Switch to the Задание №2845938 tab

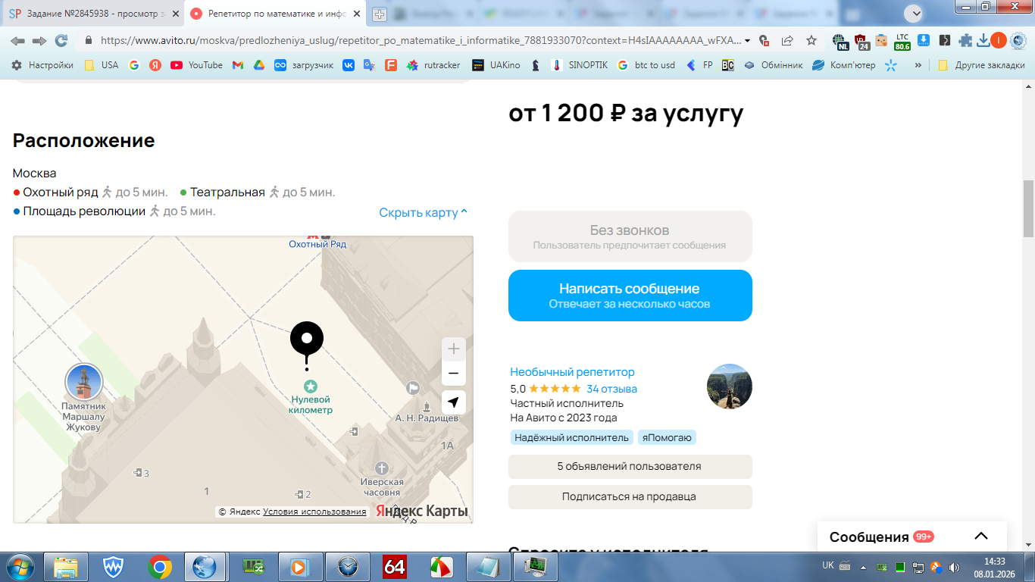click(94, 14)
